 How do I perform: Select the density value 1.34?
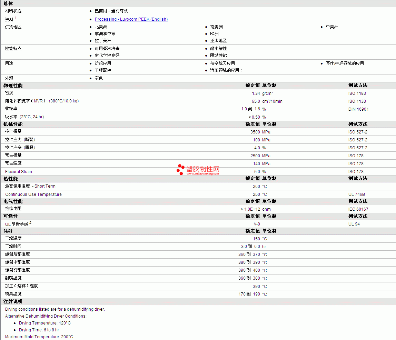click(256, 93)
